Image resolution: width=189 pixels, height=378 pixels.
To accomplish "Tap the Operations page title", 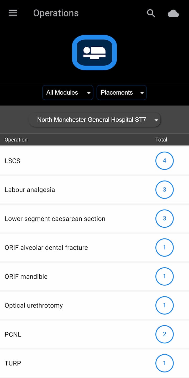I will [x=56, y=13].
